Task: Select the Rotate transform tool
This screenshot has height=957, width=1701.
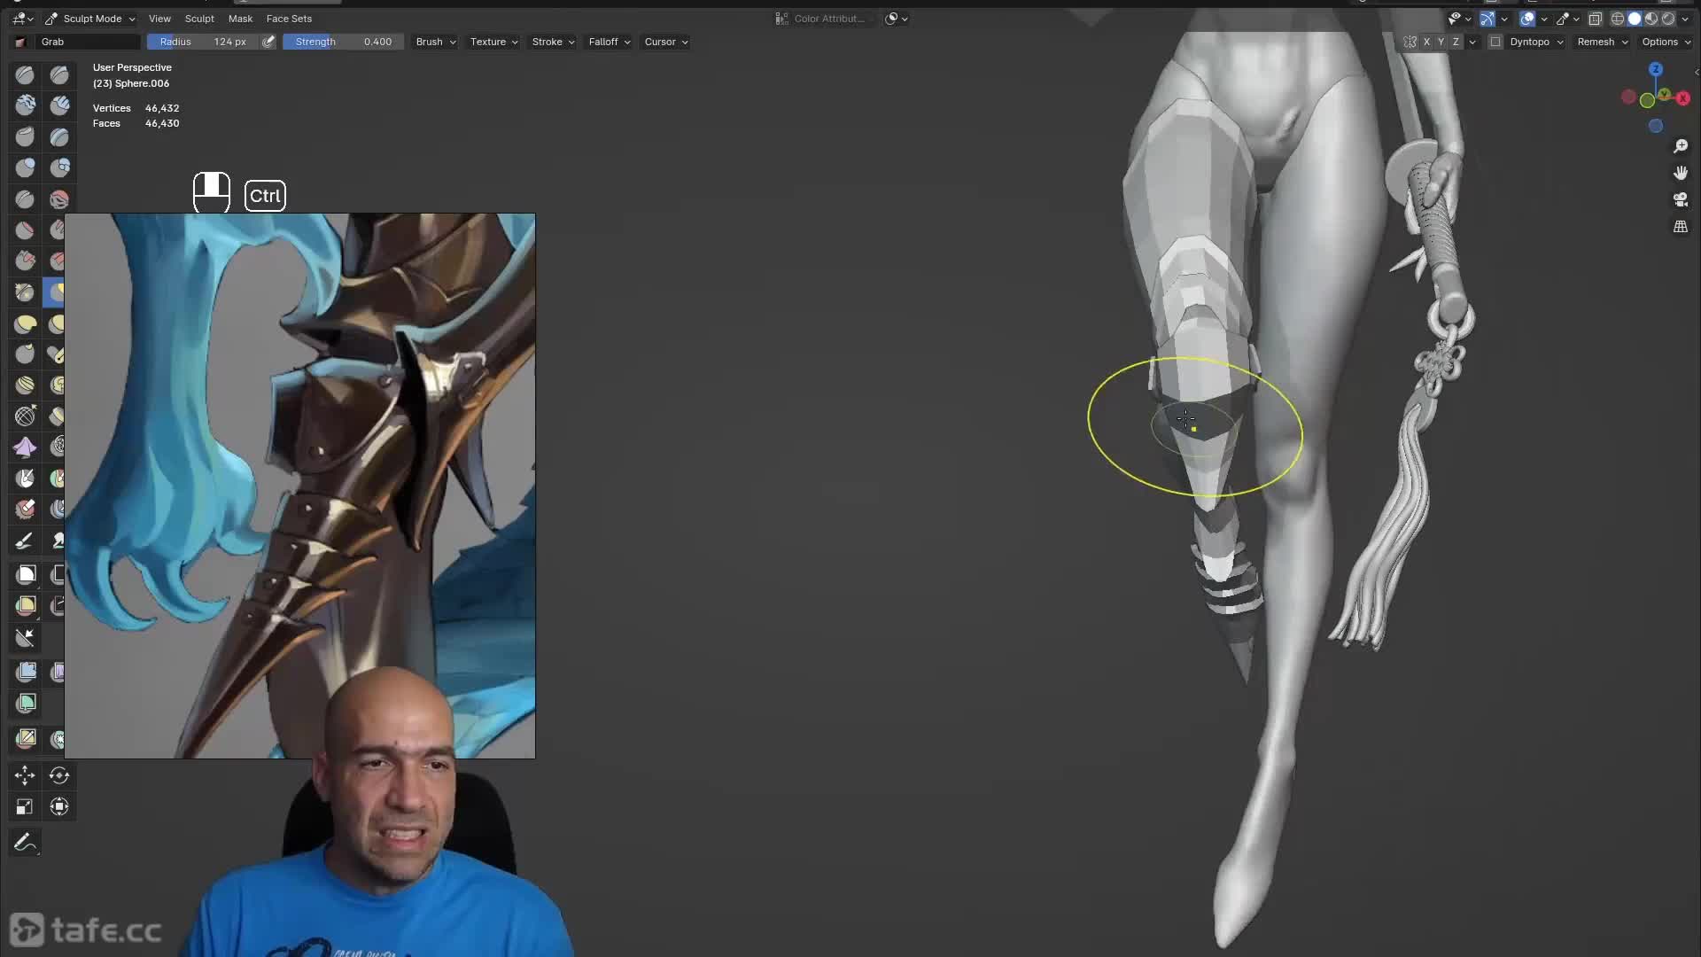Action: tap(59, 776)
